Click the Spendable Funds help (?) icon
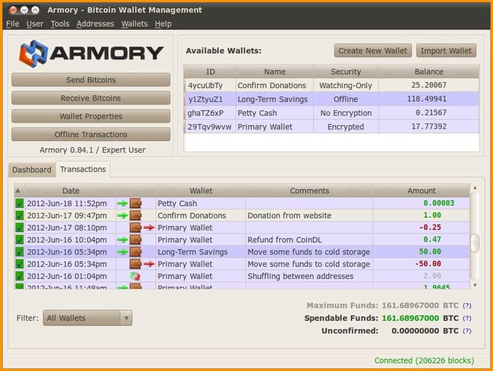Viewport: 493px width, 371px height. click(467, 318)
